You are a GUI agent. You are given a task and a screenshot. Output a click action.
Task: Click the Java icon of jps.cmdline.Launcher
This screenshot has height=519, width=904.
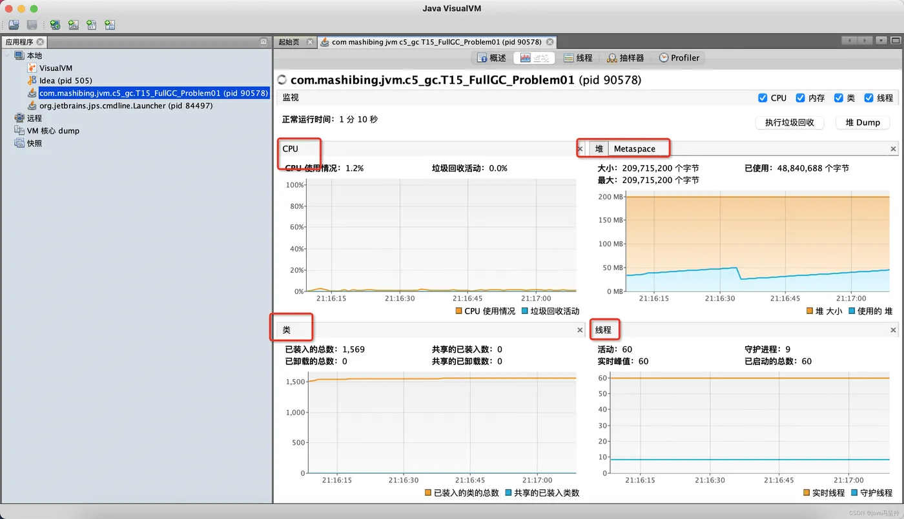[x=32, y=106]
